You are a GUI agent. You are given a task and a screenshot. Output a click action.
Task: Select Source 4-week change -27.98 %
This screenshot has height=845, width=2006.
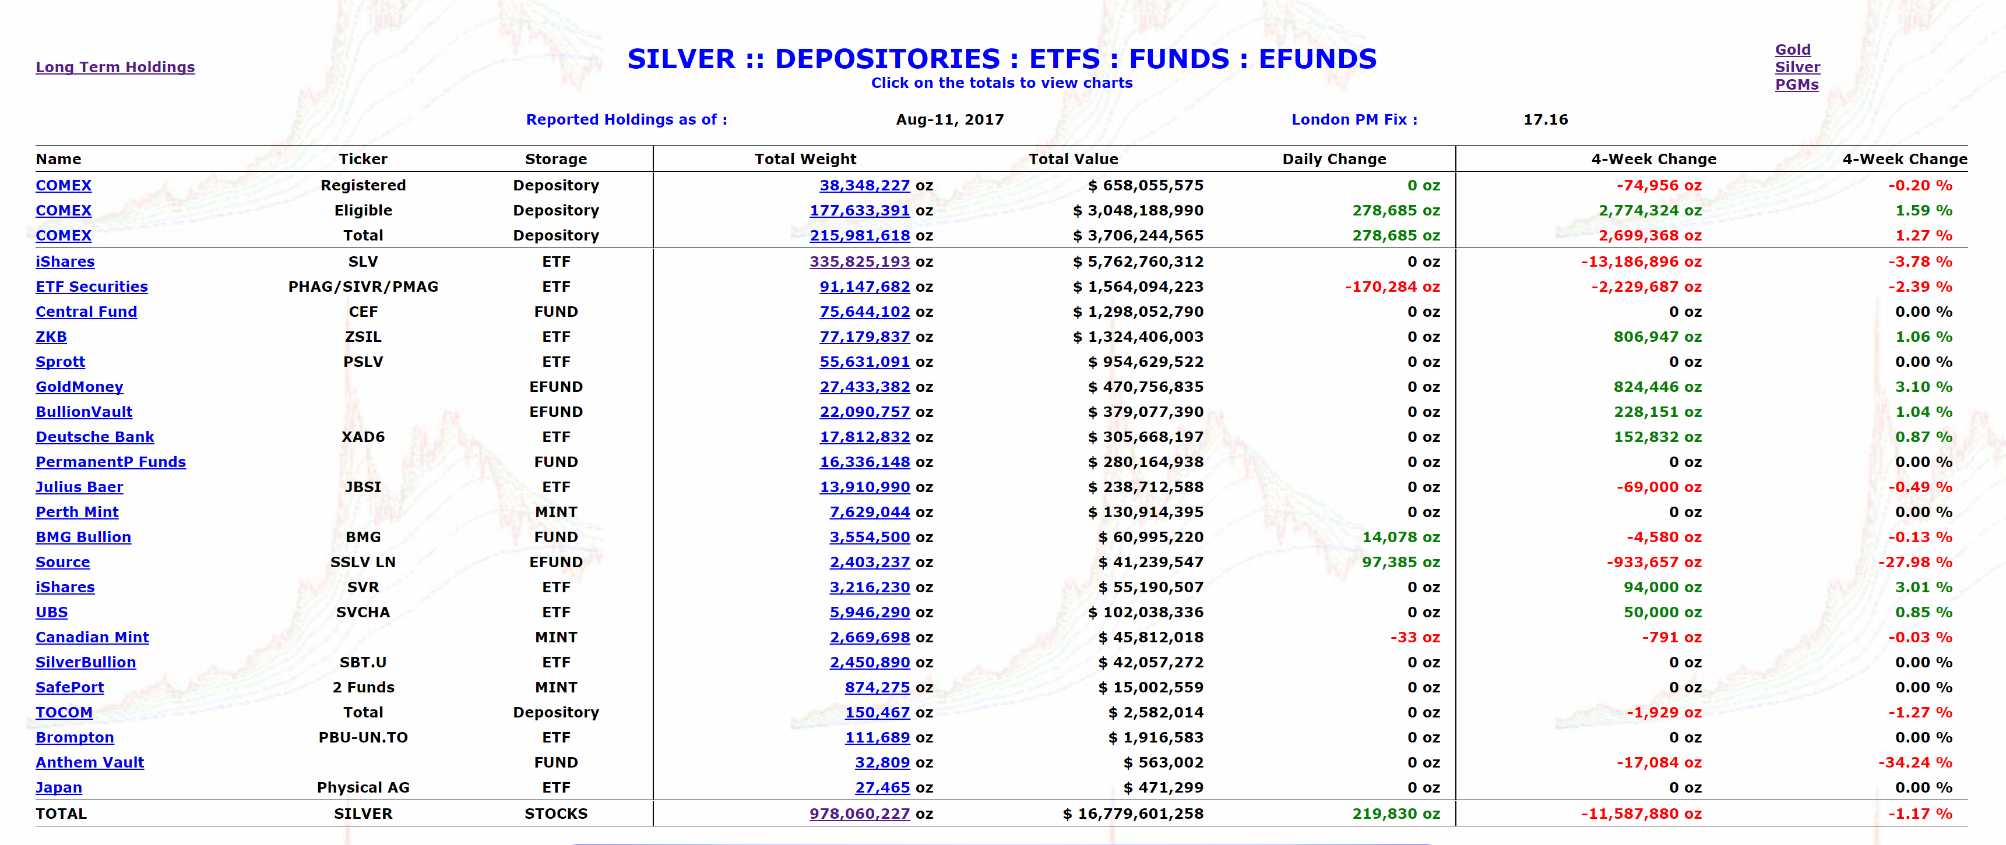pyautogui.click(x=1915, y=562)
